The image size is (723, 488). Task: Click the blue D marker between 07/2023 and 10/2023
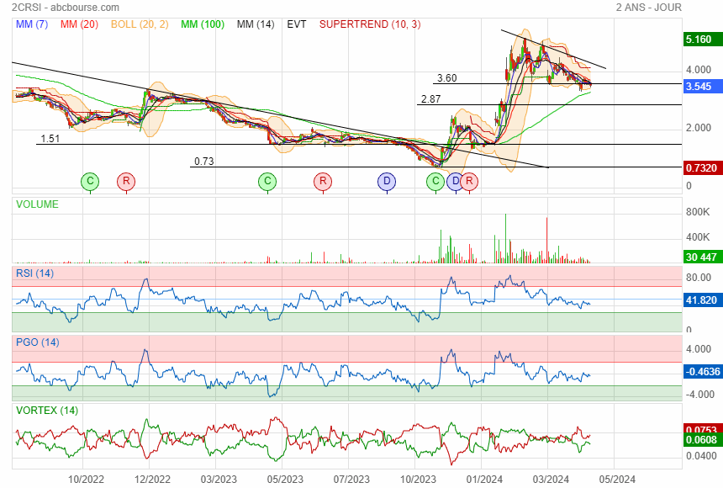pos(387,181)
